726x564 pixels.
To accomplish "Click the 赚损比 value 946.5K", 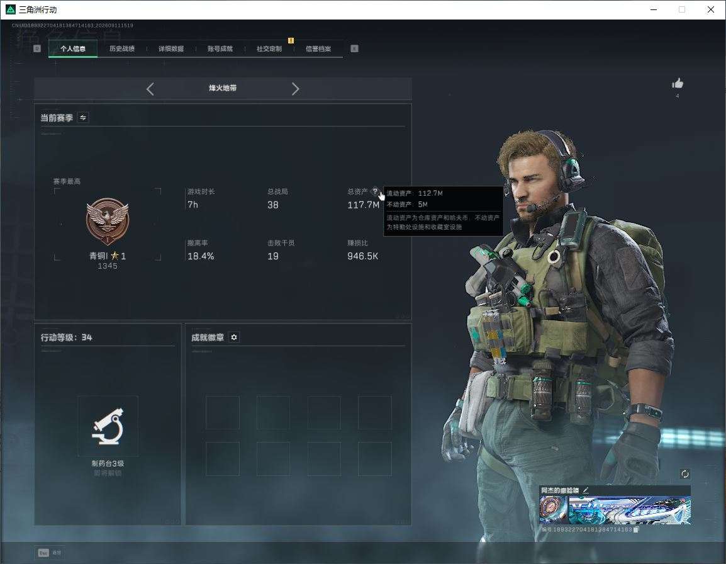I will coord(362,256).
